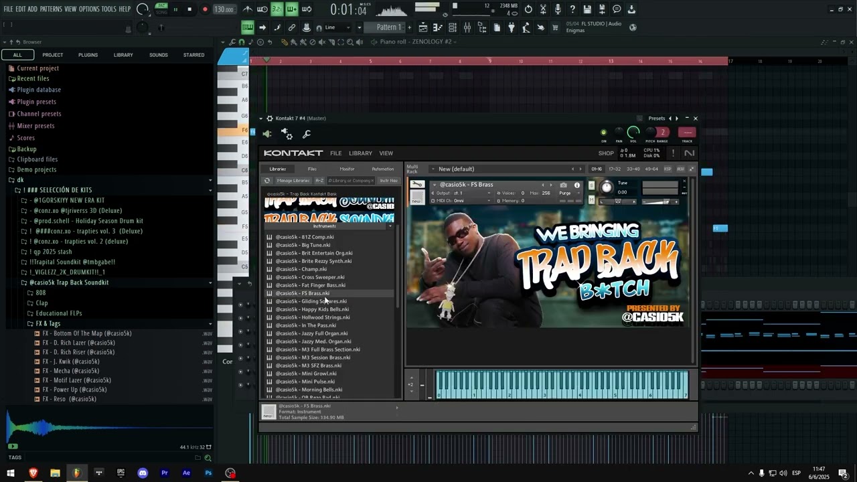
Task: Open Discord from the taskbar
Action: pos(143,473)
